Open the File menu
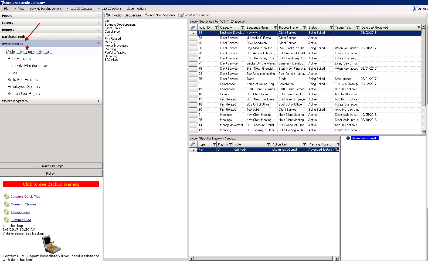Image resolution: width=428 pixels, height=261 pixels. pos(6,9)
